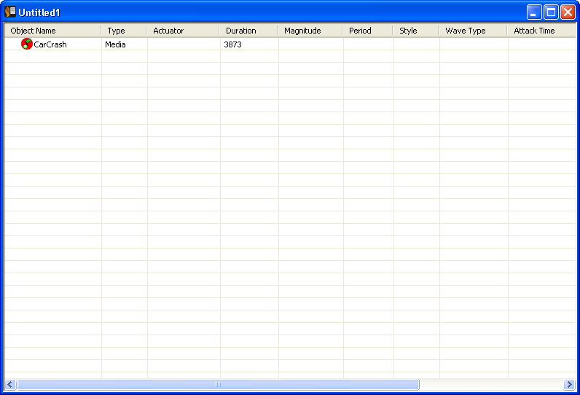
Task: Minimize the Untitled1 window
Action: click(534, 12)
